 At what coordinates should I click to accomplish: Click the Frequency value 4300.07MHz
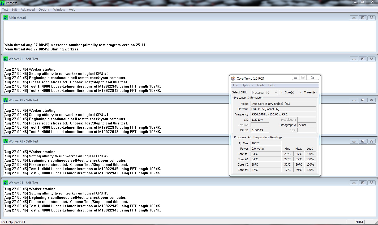point(283,114)
